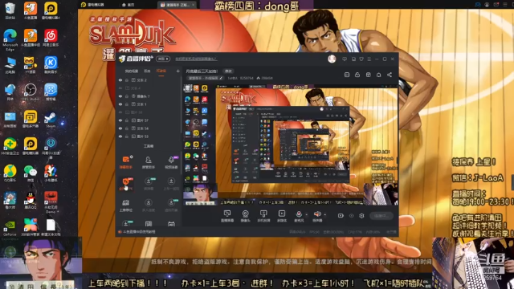This screenshot has width=514, height=289.
Task: Open the help link in companion title bar
Action: click(196, 59)
